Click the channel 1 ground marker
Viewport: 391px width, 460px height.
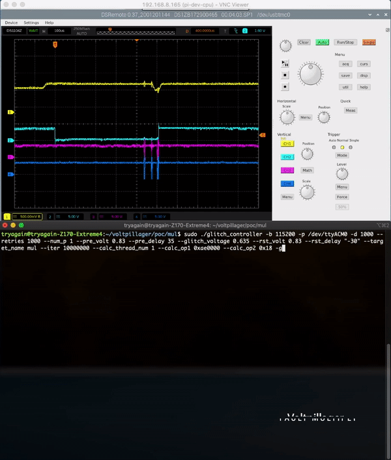pyautogui.click(x=10, y=112)
